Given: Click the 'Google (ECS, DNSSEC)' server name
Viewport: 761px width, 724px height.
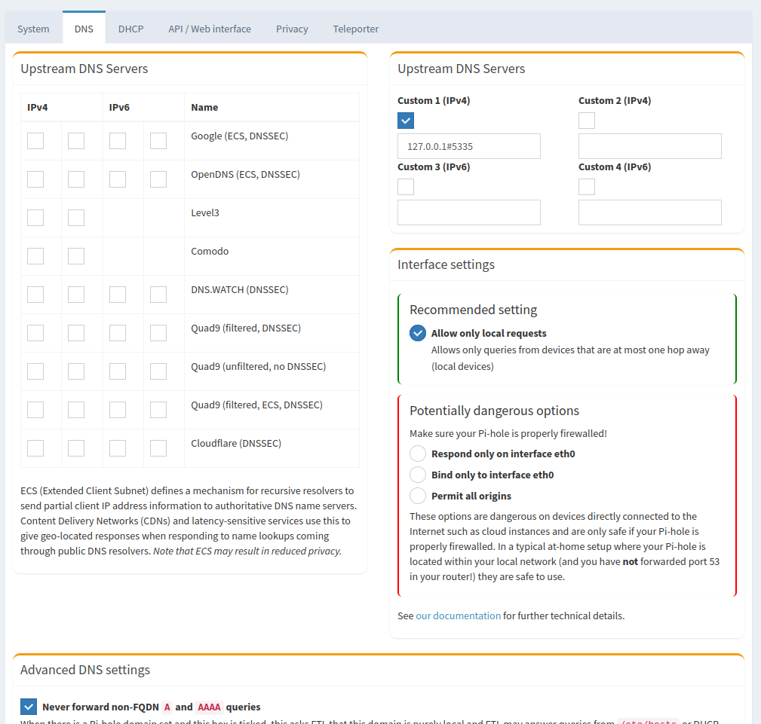Looking at the screenshot, I should (x=239, y=136).
